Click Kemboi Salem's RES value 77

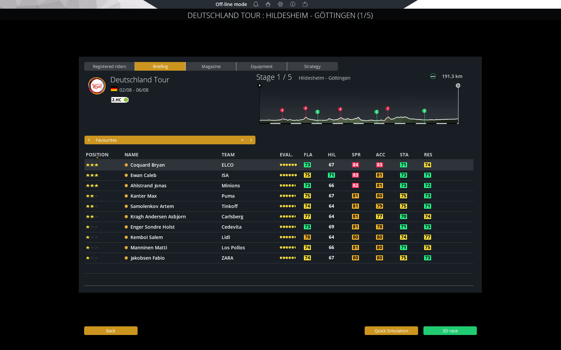[427, 237]
